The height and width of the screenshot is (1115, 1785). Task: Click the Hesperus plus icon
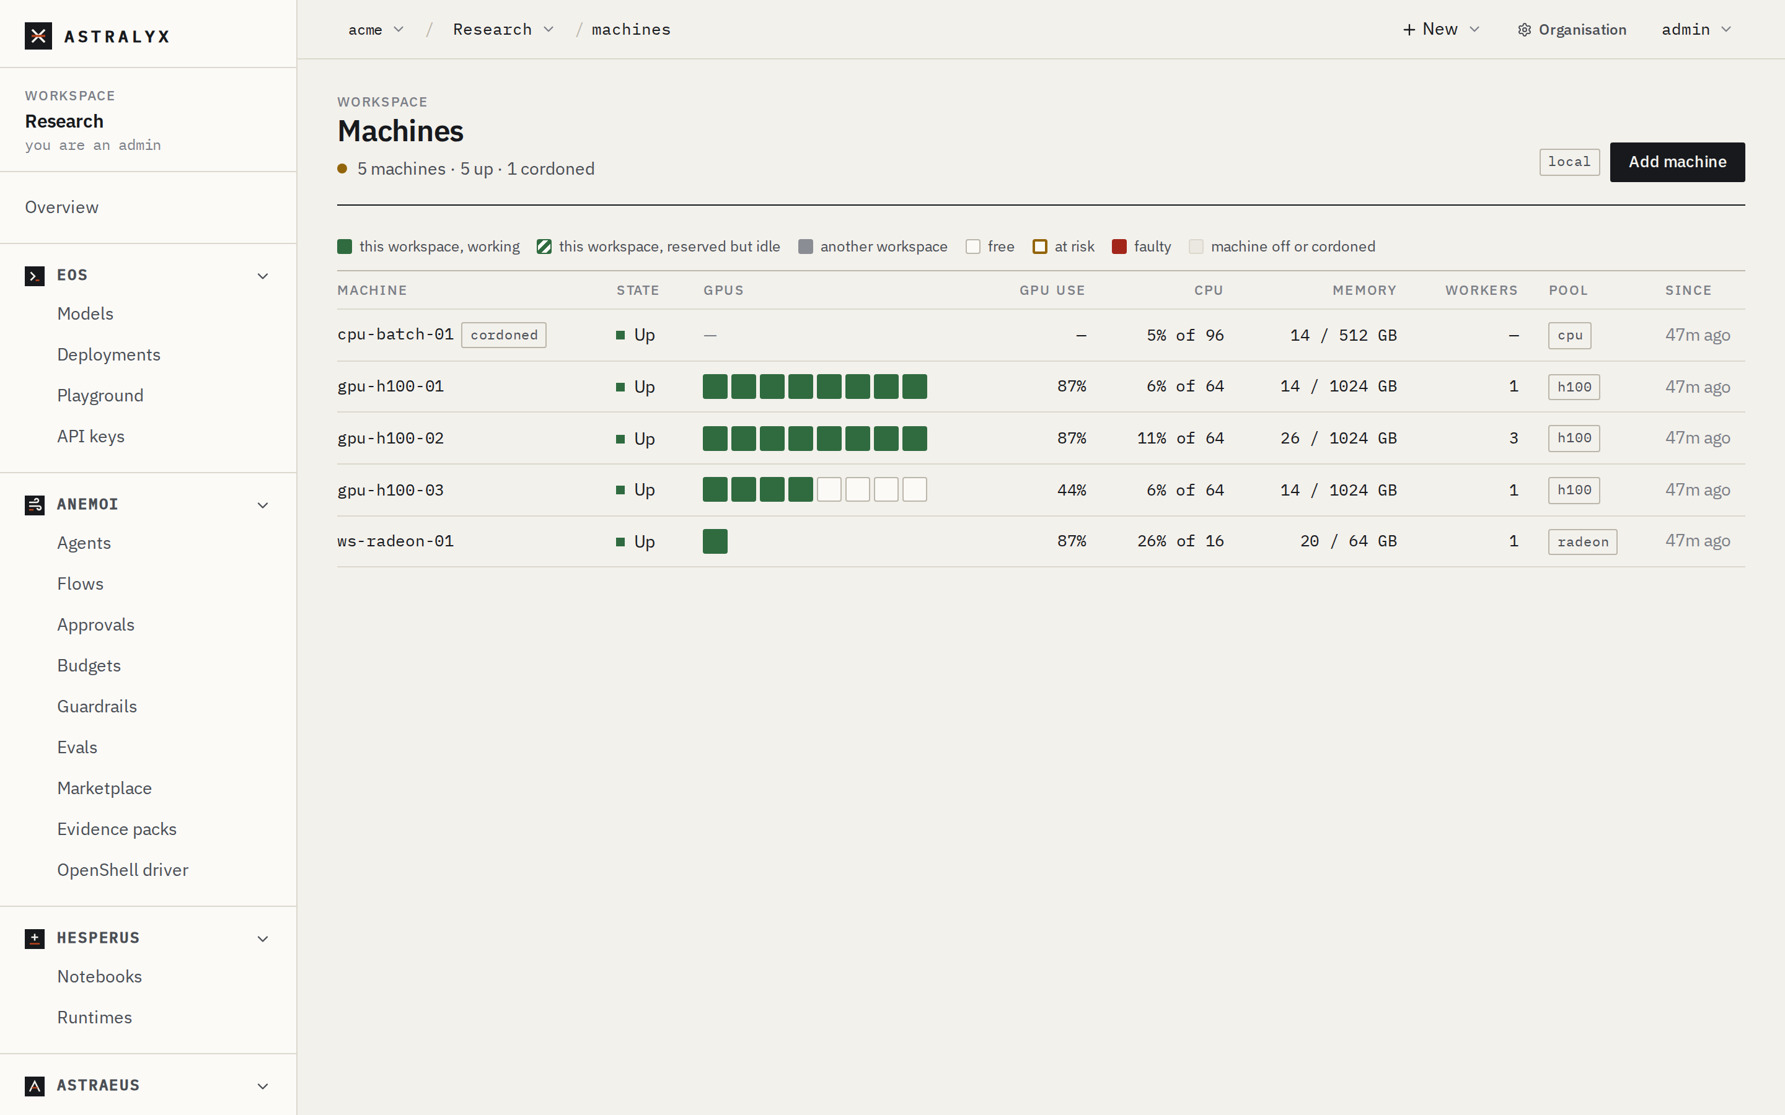[35, 938]
